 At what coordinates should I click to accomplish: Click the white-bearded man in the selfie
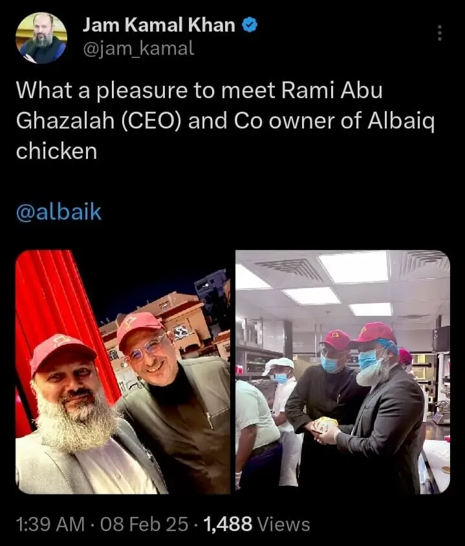(x=77, y=418)
